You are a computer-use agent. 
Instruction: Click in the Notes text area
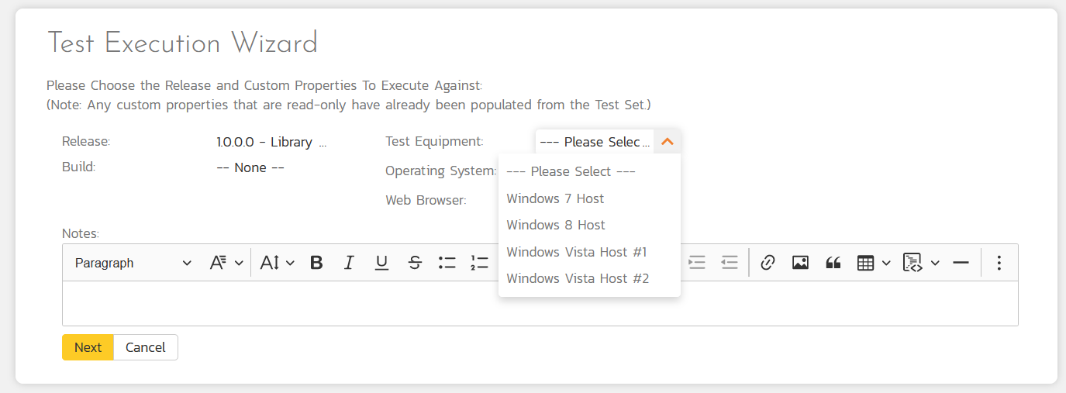coord(540,303)
